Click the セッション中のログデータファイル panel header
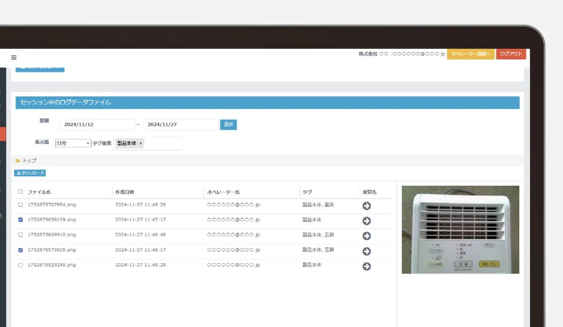Viewport: 563px width, 327px height. 267,102
